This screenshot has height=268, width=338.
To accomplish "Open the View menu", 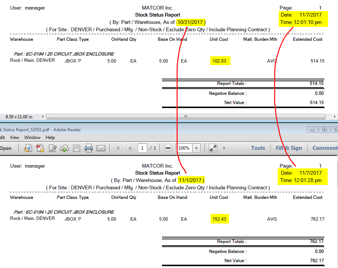I will (14, 137).
